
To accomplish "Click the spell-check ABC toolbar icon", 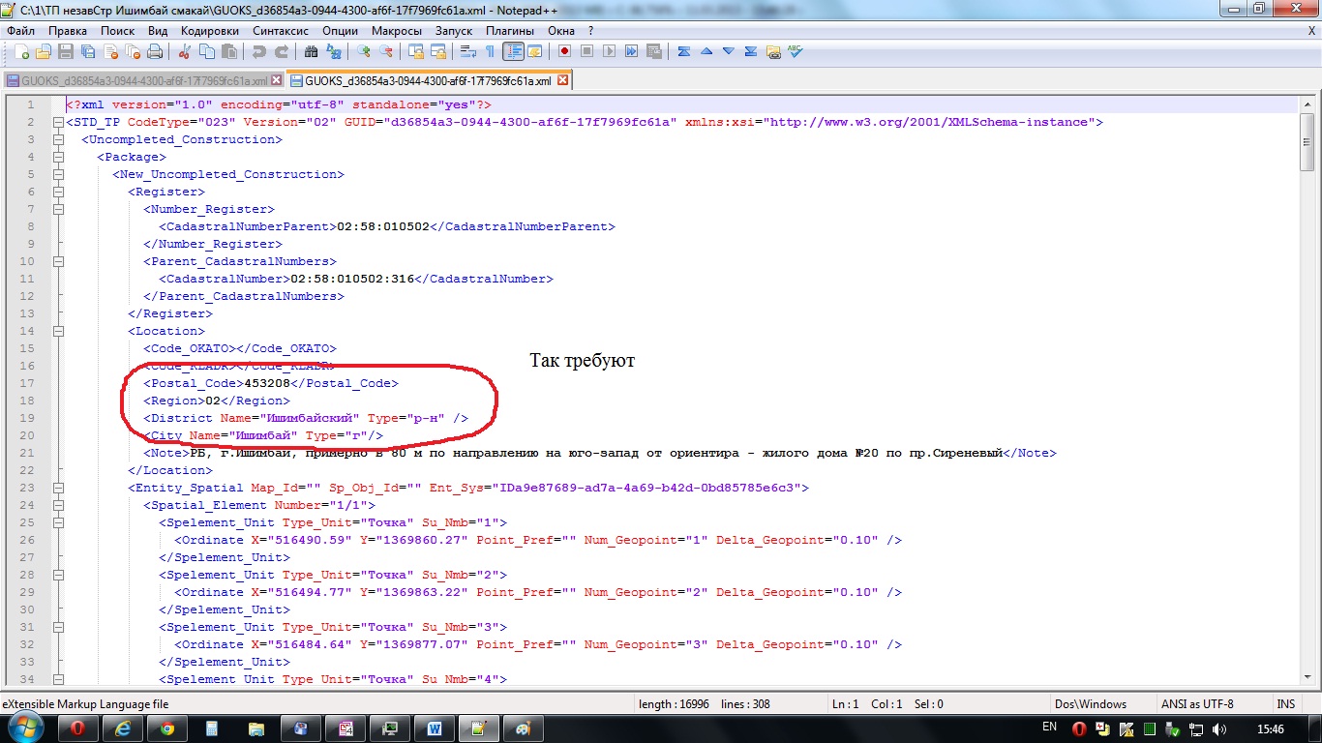I will tap(795, 51).
